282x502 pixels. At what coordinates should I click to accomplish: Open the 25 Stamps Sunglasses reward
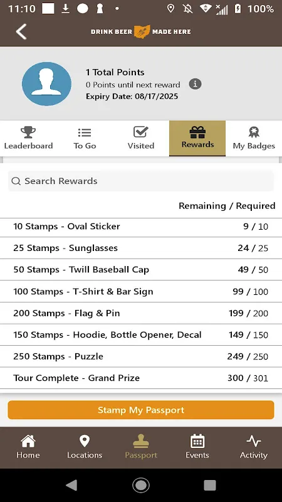coord(141,248)
